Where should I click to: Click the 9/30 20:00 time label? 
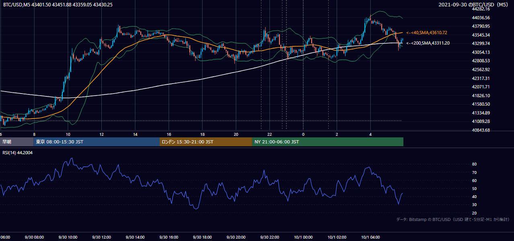click(236, 237)
